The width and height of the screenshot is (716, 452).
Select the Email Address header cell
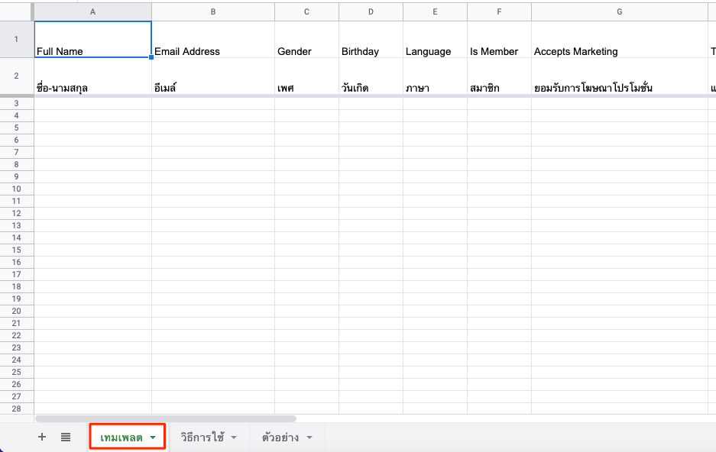pos(213,39)
